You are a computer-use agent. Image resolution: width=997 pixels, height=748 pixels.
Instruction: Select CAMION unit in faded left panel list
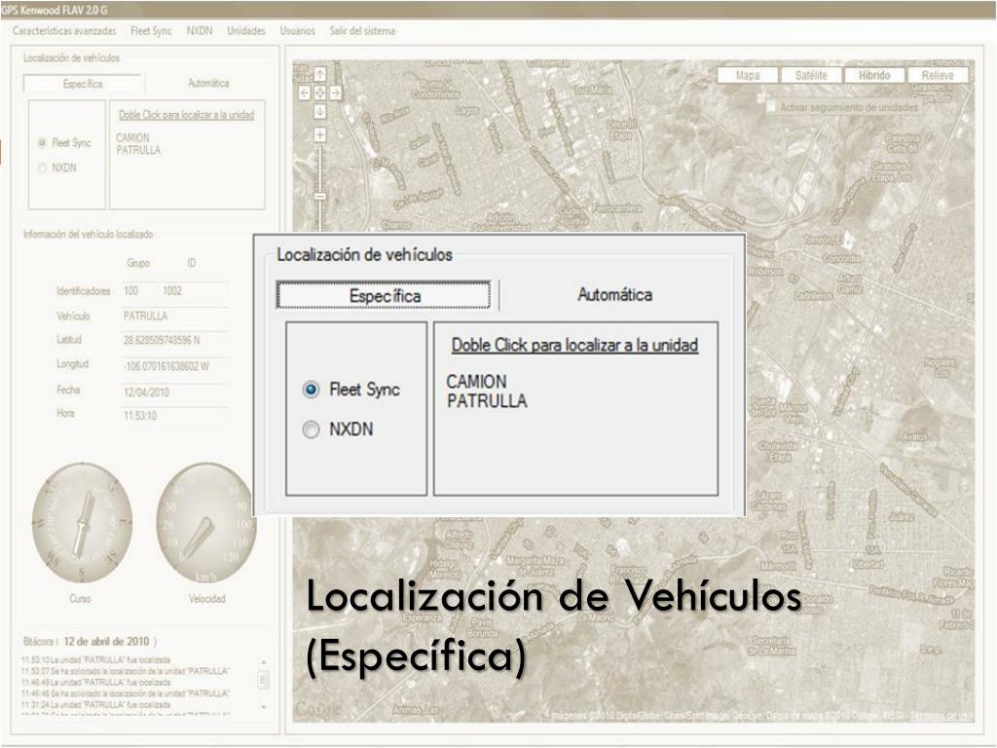pyautogui.click(x=132, y=137)
